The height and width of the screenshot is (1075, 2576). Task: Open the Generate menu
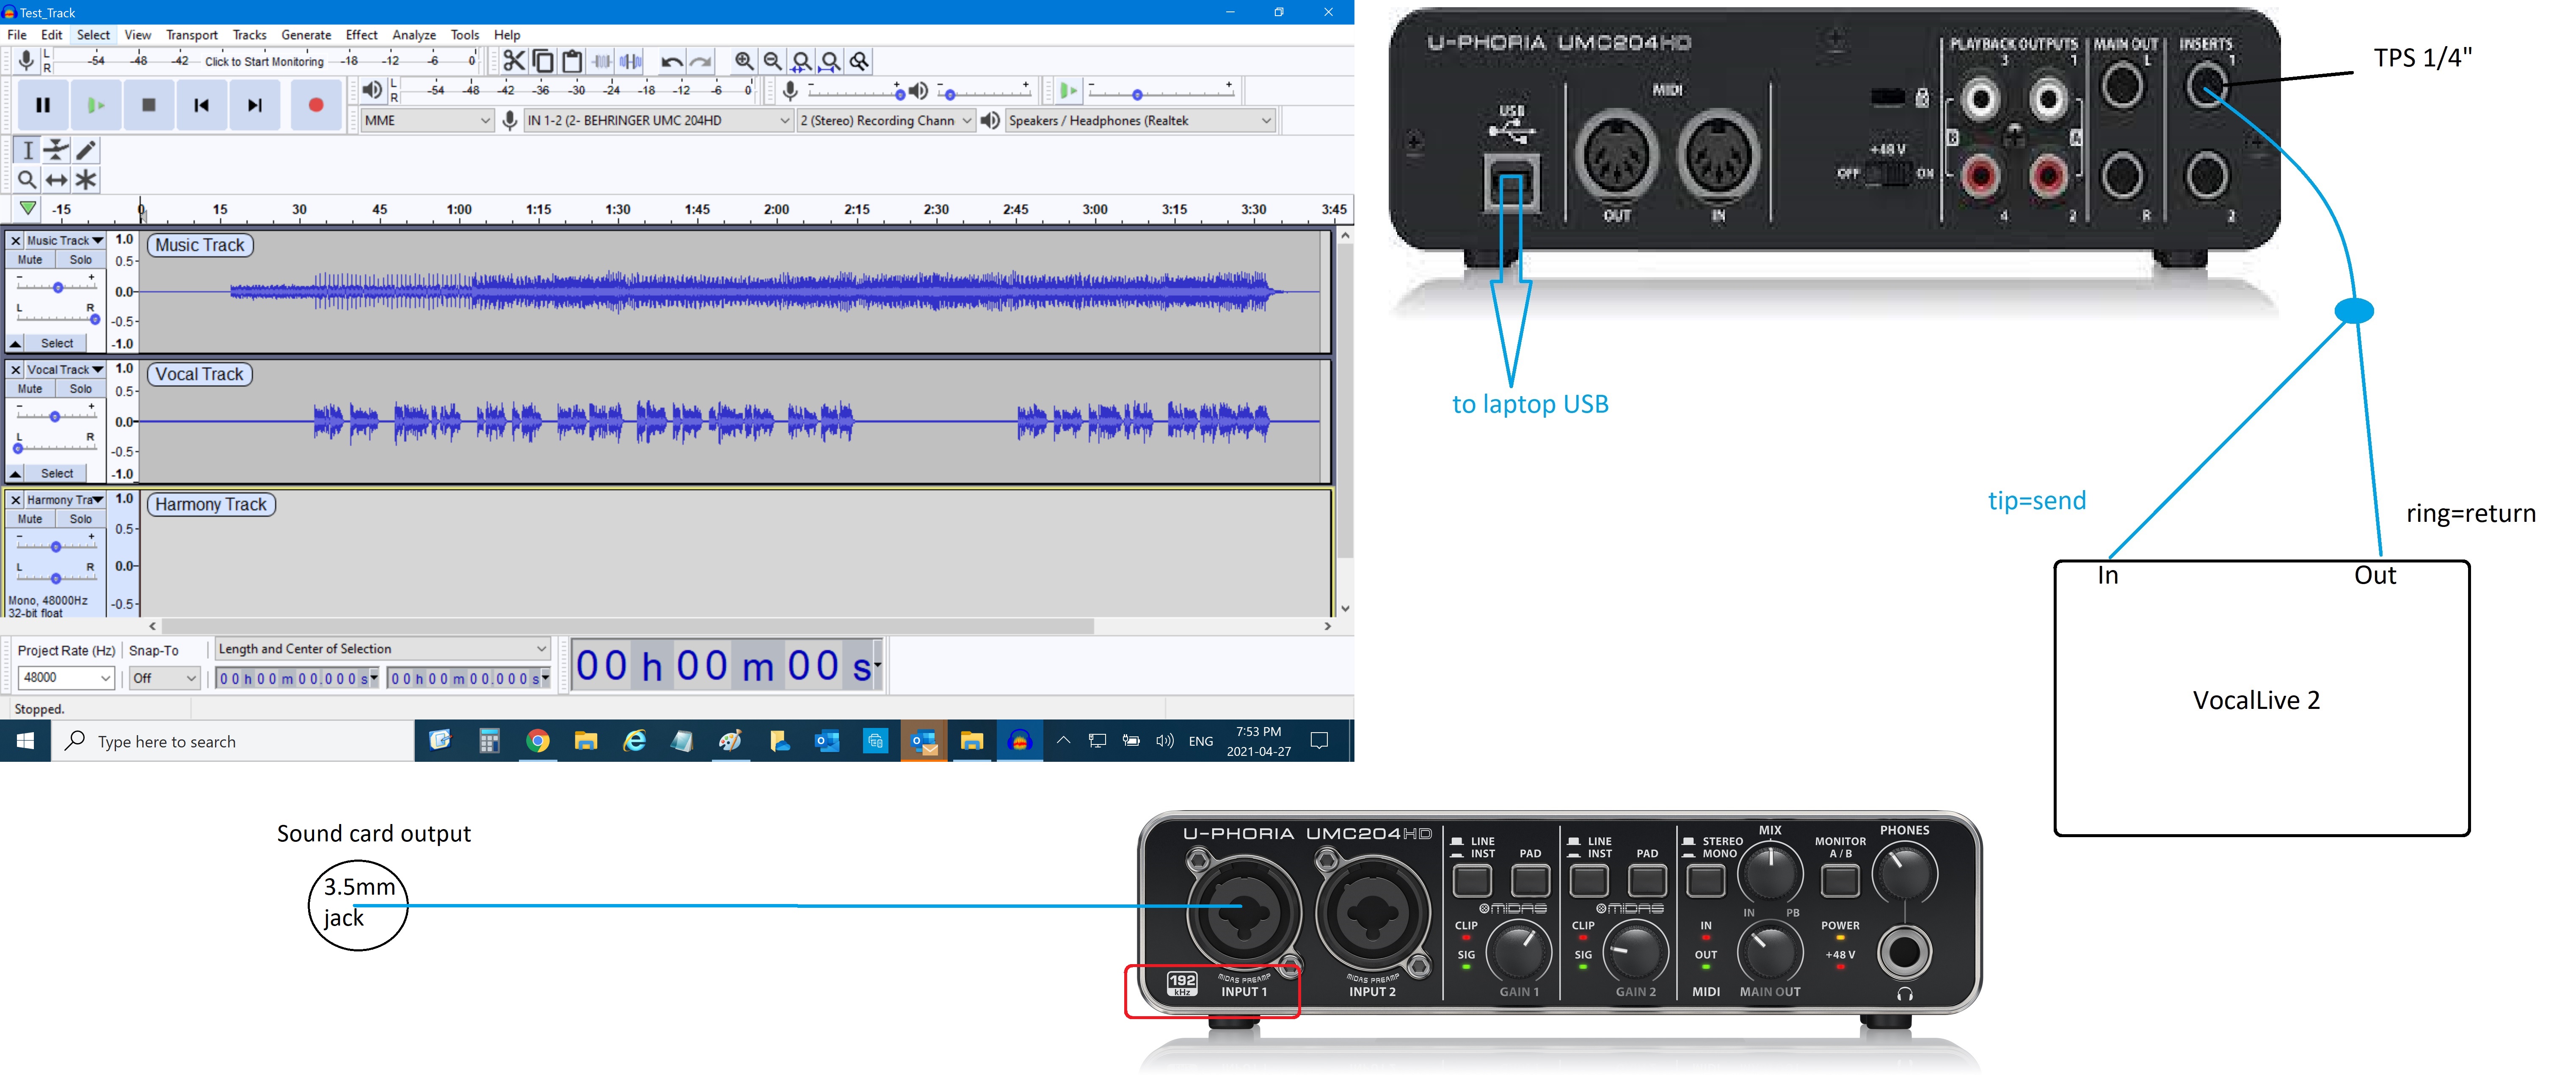[x=306, y=35]
